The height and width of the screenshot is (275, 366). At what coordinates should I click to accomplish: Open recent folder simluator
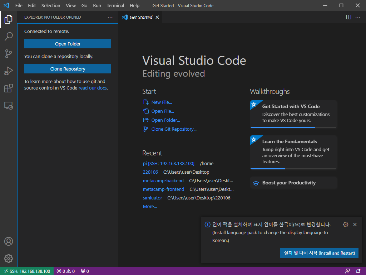click(152, 198)
